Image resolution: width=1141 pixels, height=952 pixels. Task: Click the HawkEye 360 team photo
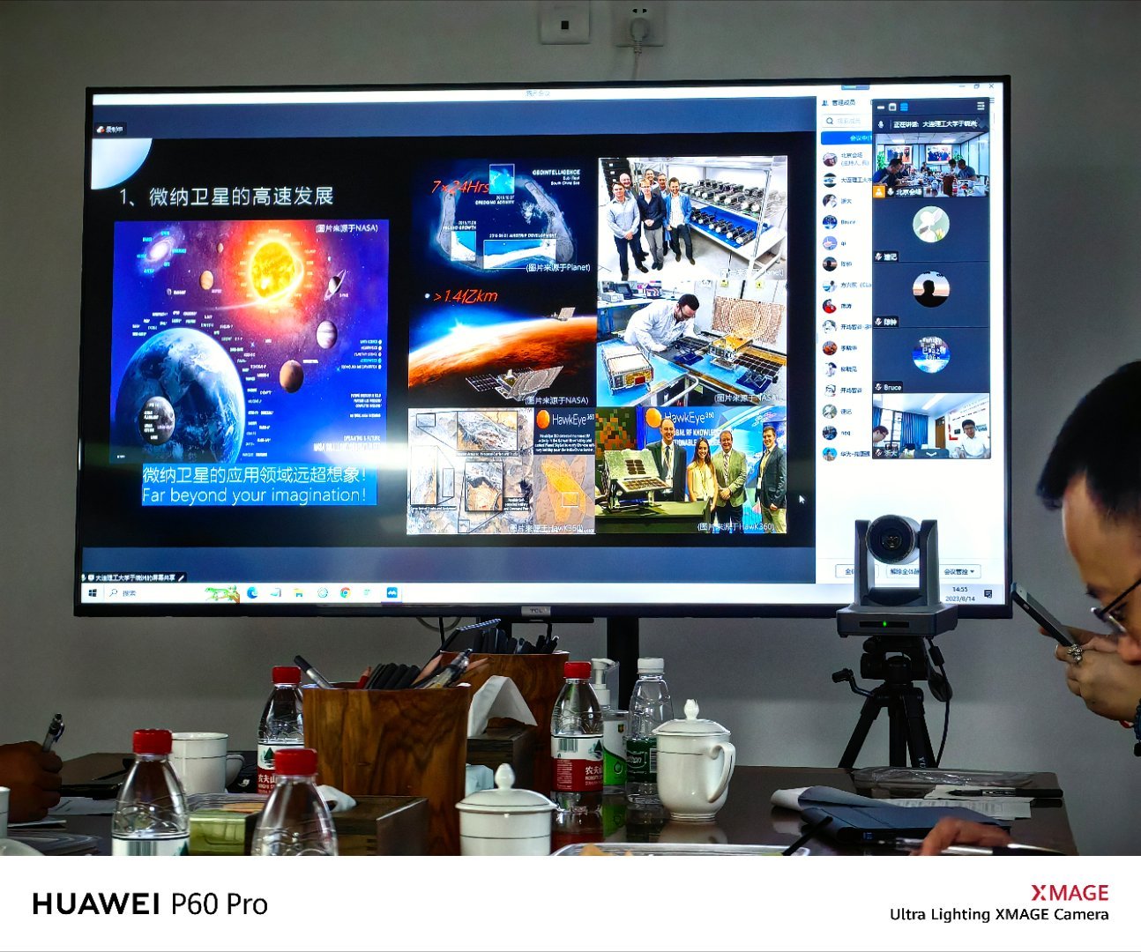coord(690,469)
